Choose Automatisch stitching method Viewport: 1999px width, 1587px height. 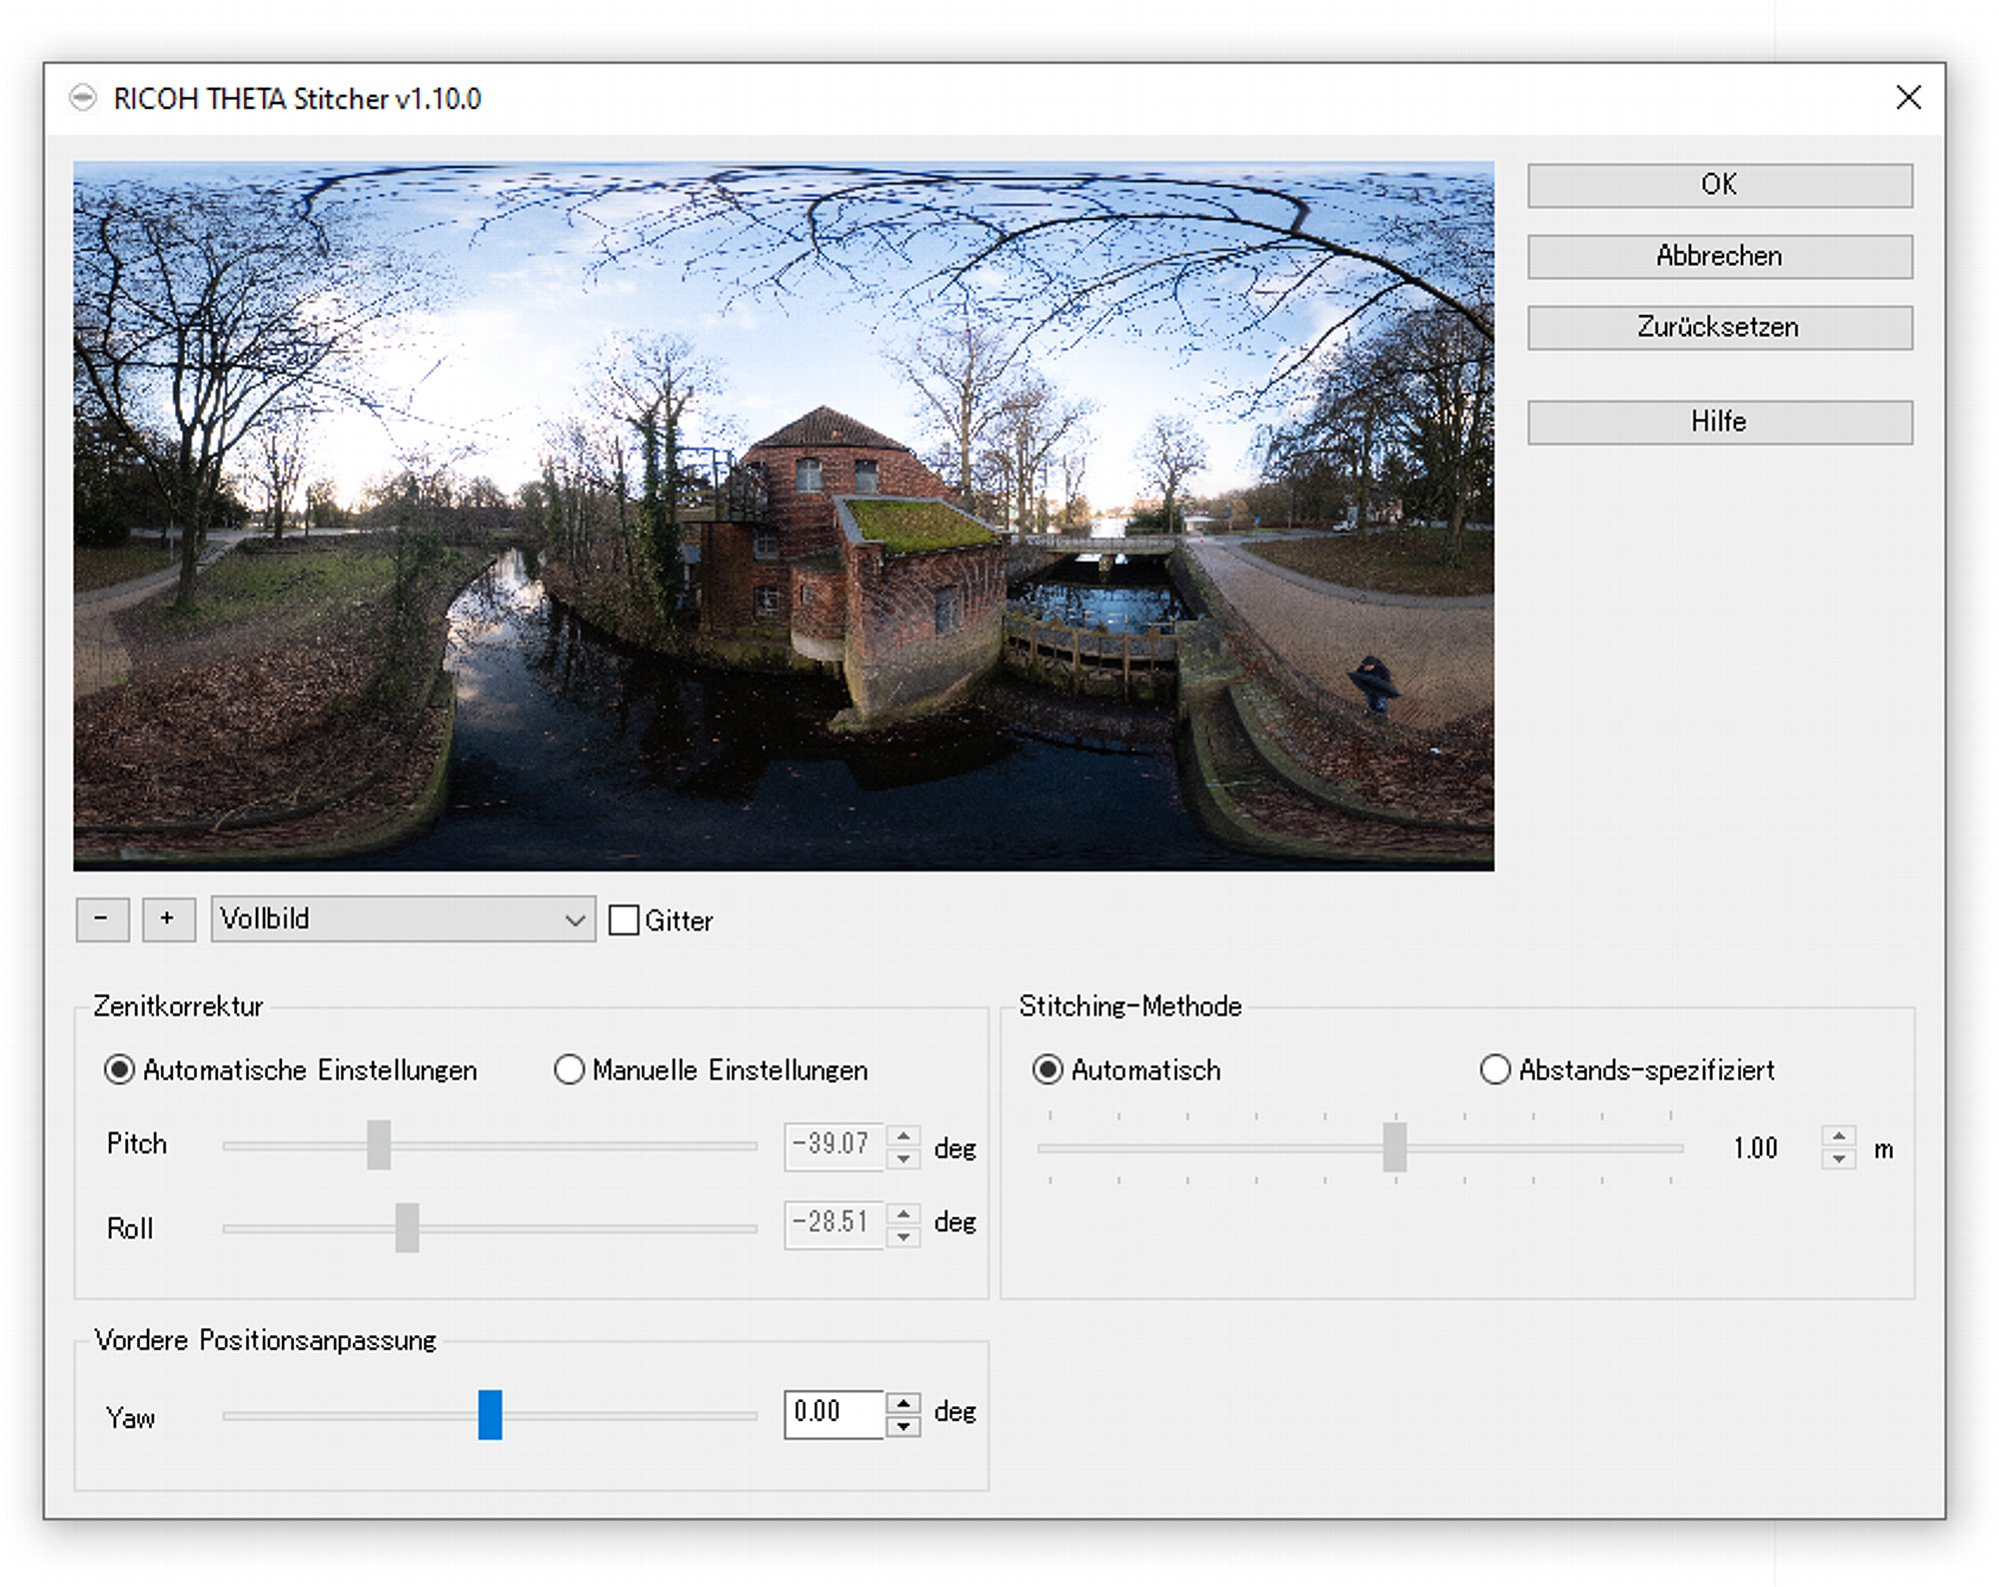pos(1047,1069)
